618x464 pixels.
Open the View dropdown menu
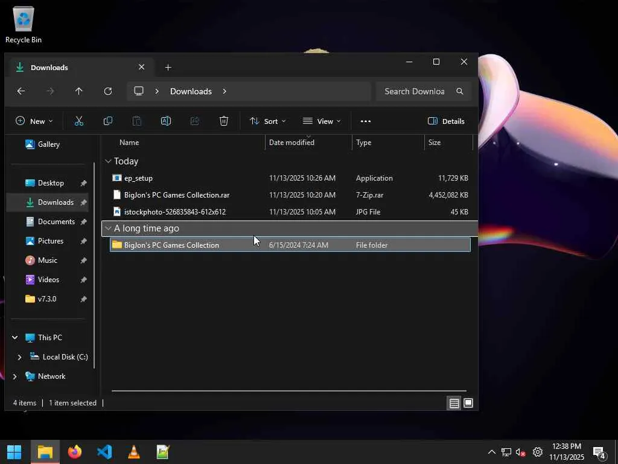(x=322, y=121)
